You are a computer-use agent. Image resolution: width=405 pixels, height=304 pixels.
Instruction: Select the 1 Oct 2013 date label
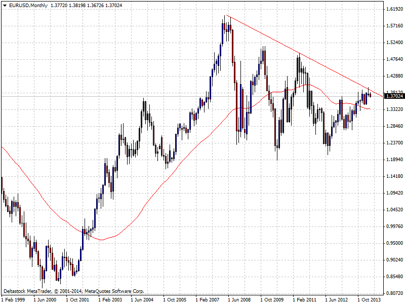[x=369, y=299]
